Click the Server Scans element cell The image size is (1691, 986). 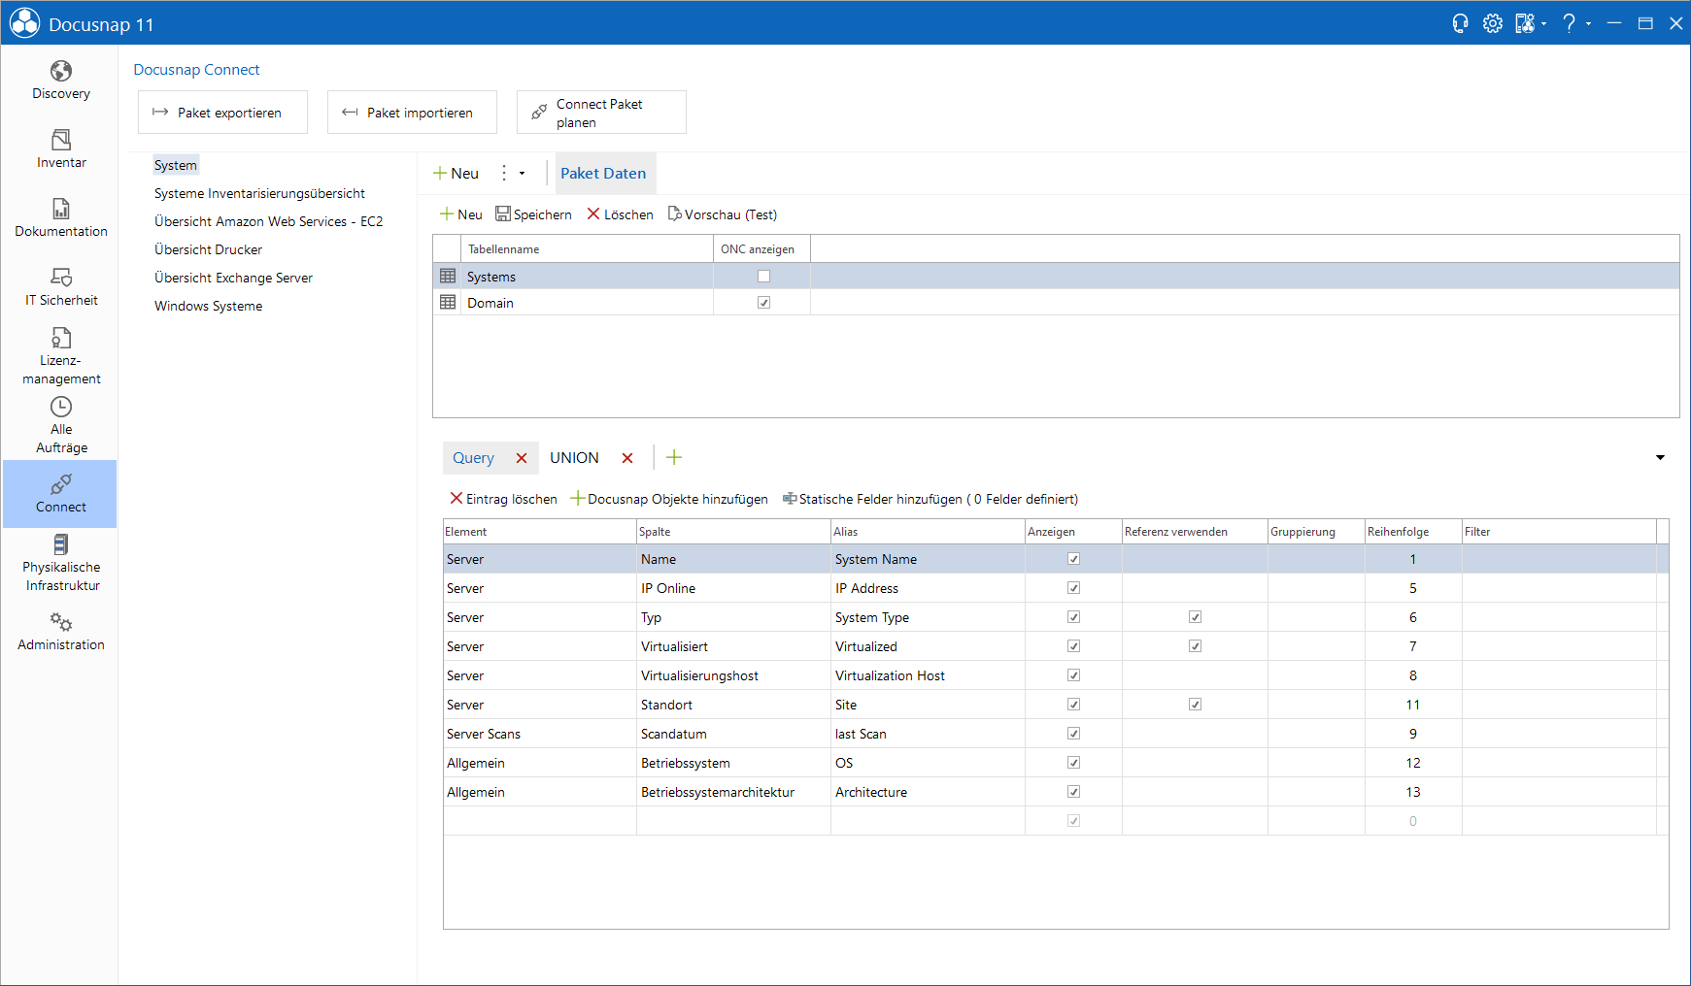540,734
